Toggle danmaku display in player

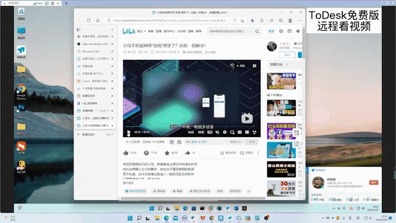(210, 132)
